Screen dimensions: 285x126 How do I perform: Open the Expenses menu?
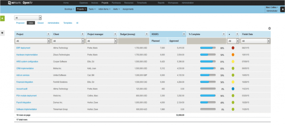[84, 3]
